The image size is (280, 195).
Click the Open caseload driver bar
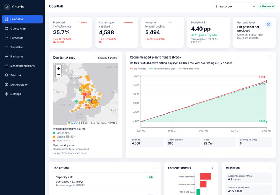[206, 177]
